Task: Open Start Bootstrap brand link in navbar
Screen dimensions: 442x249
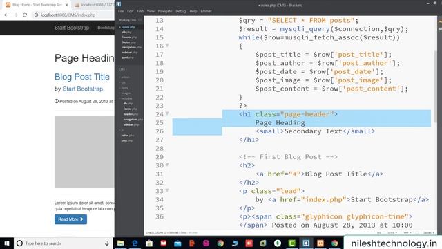Action: (72, 28)
